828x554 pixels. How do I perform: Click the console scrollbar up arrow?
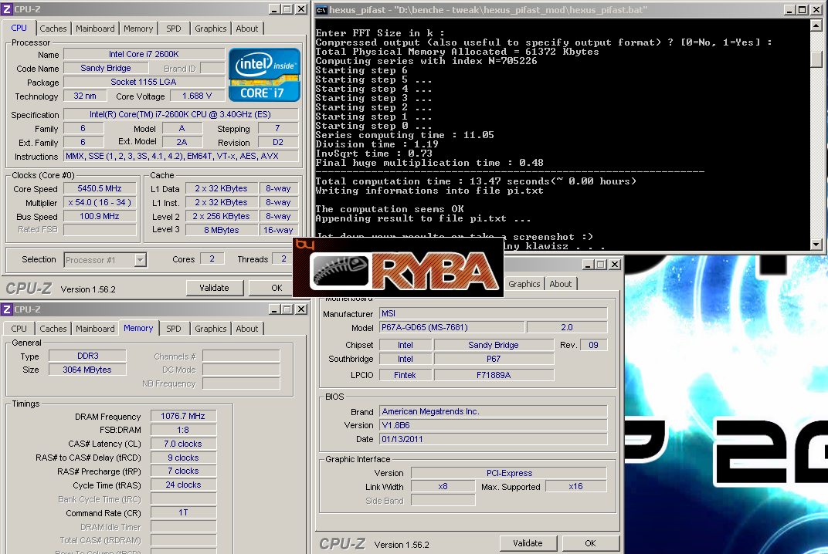click(x=816, y=25)
